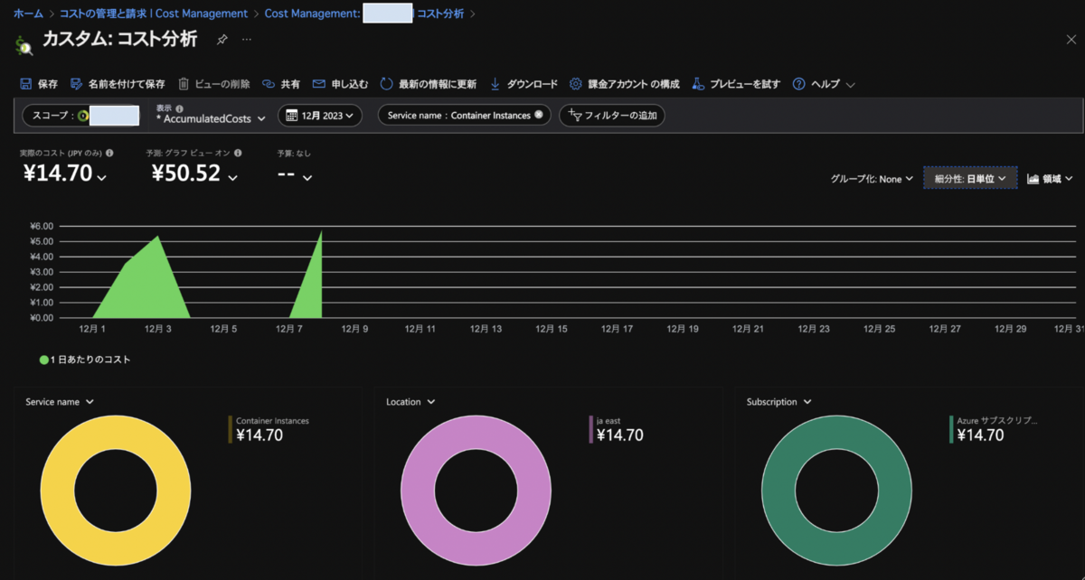Click the 共有 share icon
This screenshot has width=1085, height=580.
click(x=269, y=84)
